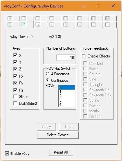122x161 pixels.
Task: Switch to device tab 10
Action: (x=26, y=19)
